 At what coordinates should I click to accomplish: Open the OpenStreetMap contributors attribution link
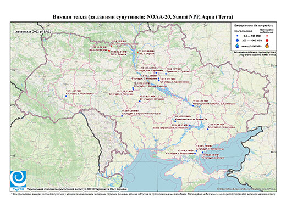[246, 189]
